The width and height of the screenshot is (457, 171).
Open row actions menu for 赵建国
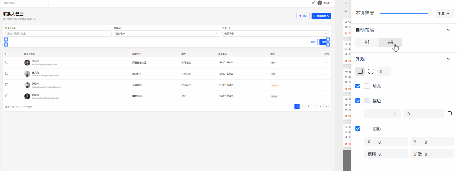(326, 96)
